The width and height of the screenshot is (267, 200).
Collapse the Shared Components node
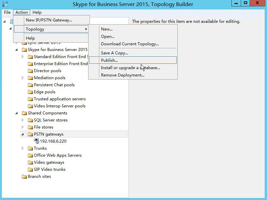(16, 113)
